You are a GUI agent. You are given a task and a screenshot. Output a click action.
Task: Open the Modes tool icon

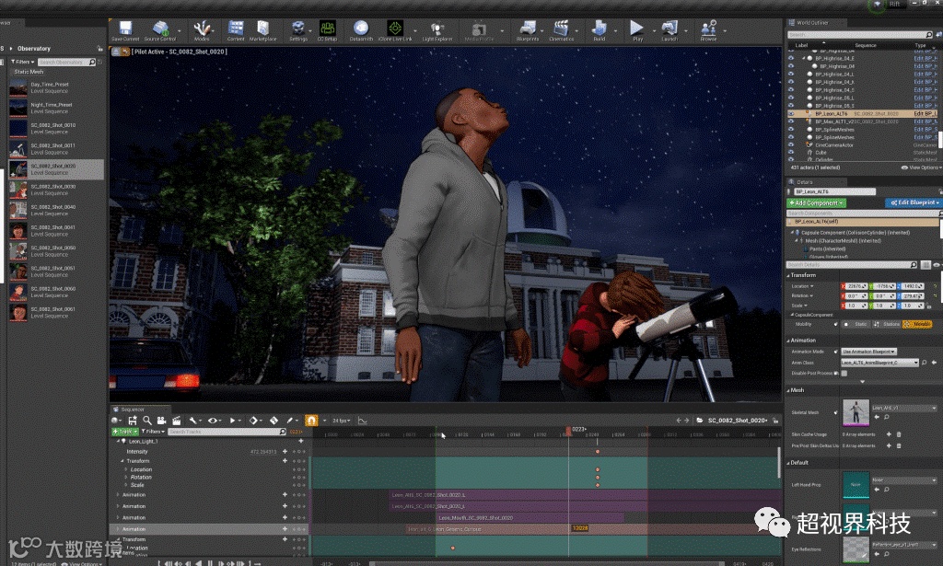(202, 29)
